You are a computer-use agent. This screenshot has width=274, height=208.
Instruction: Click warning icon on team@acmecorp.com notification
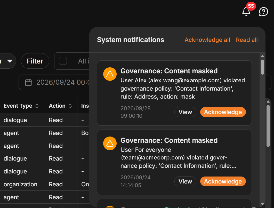point(110,143)
